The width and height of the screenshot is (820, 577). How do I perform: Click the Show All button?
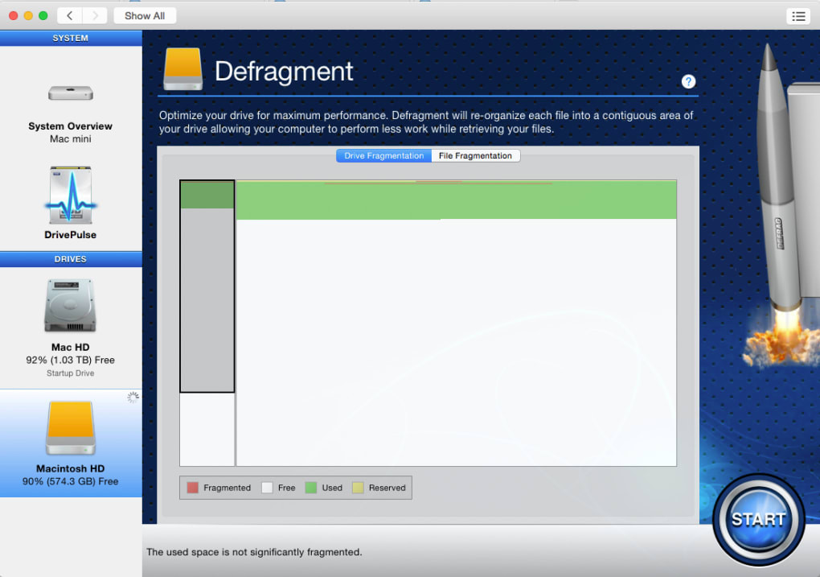pyautogui.click(x=145, y=16)
